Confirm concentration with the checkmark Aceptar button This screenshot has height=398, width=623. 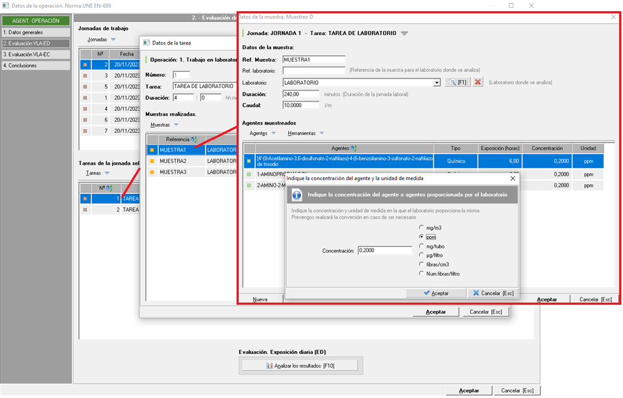435,293
